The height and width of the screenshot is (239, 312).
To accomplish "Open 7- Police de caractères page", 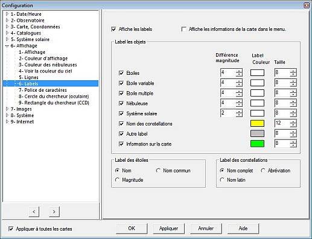I will point(43,90).
